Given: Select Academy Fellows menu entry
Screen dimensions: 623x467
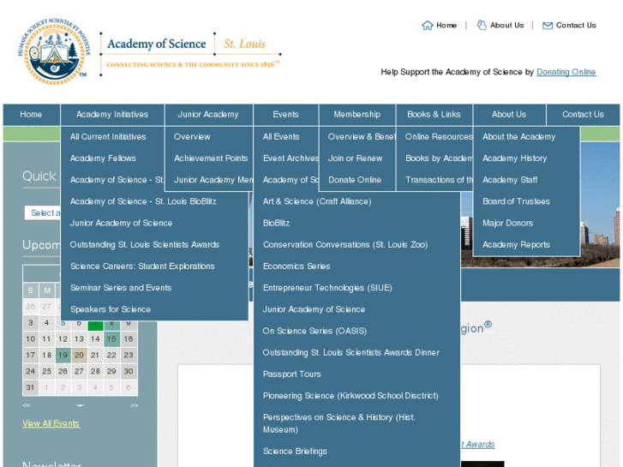Looking at the screenshot, I should pos(103,159).
